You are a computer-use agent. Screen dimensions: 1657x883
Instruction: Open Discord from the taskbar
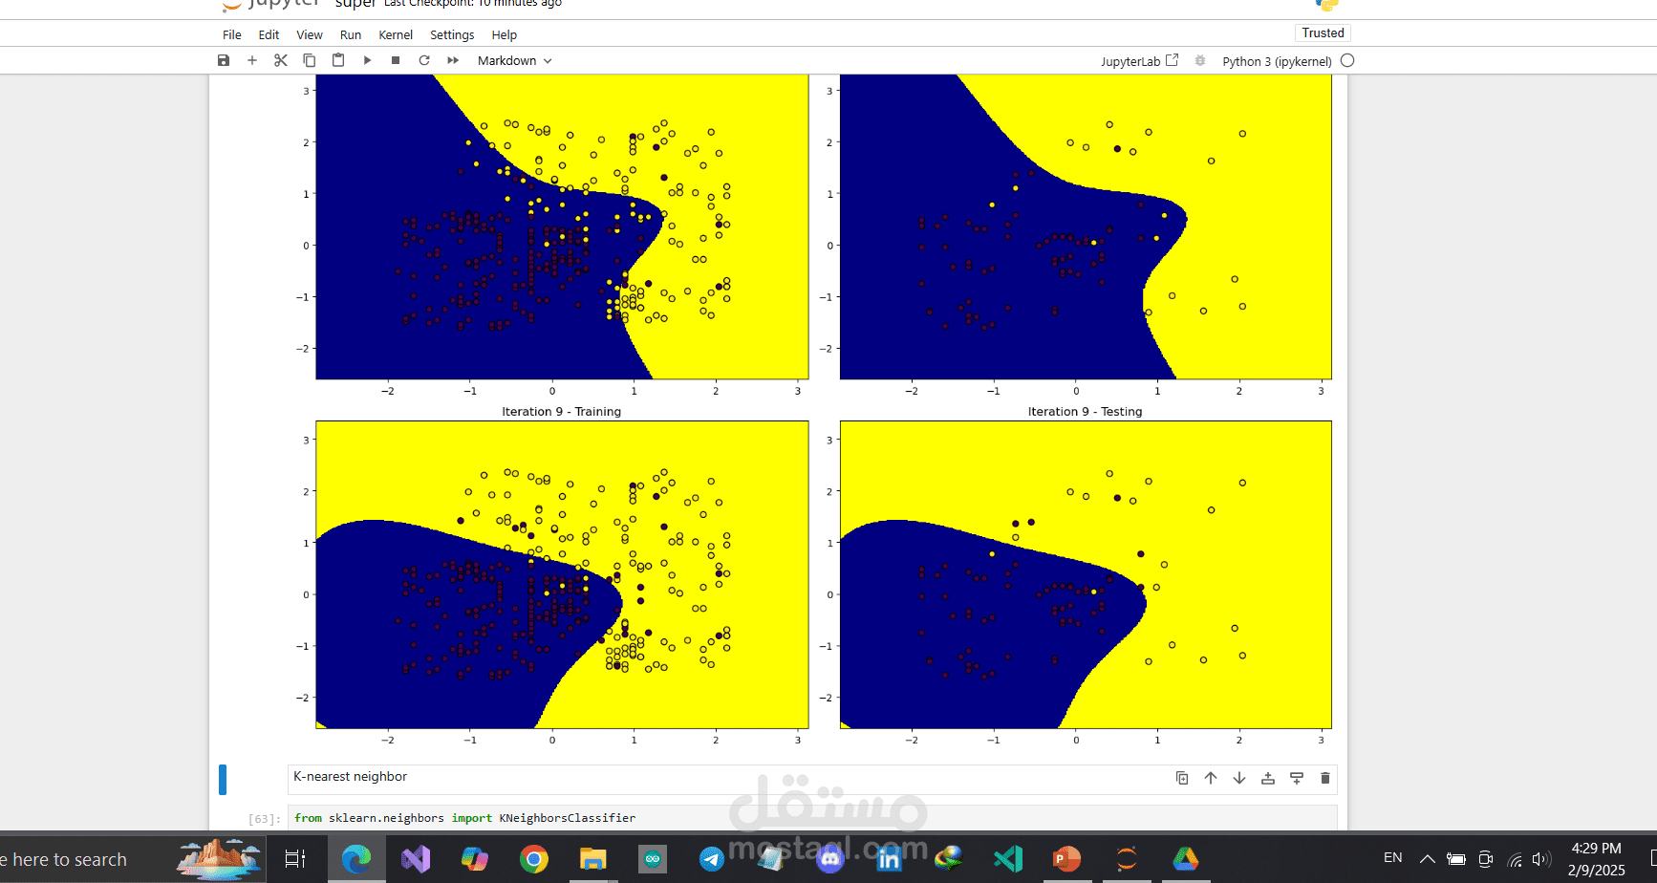click(830, 859)
